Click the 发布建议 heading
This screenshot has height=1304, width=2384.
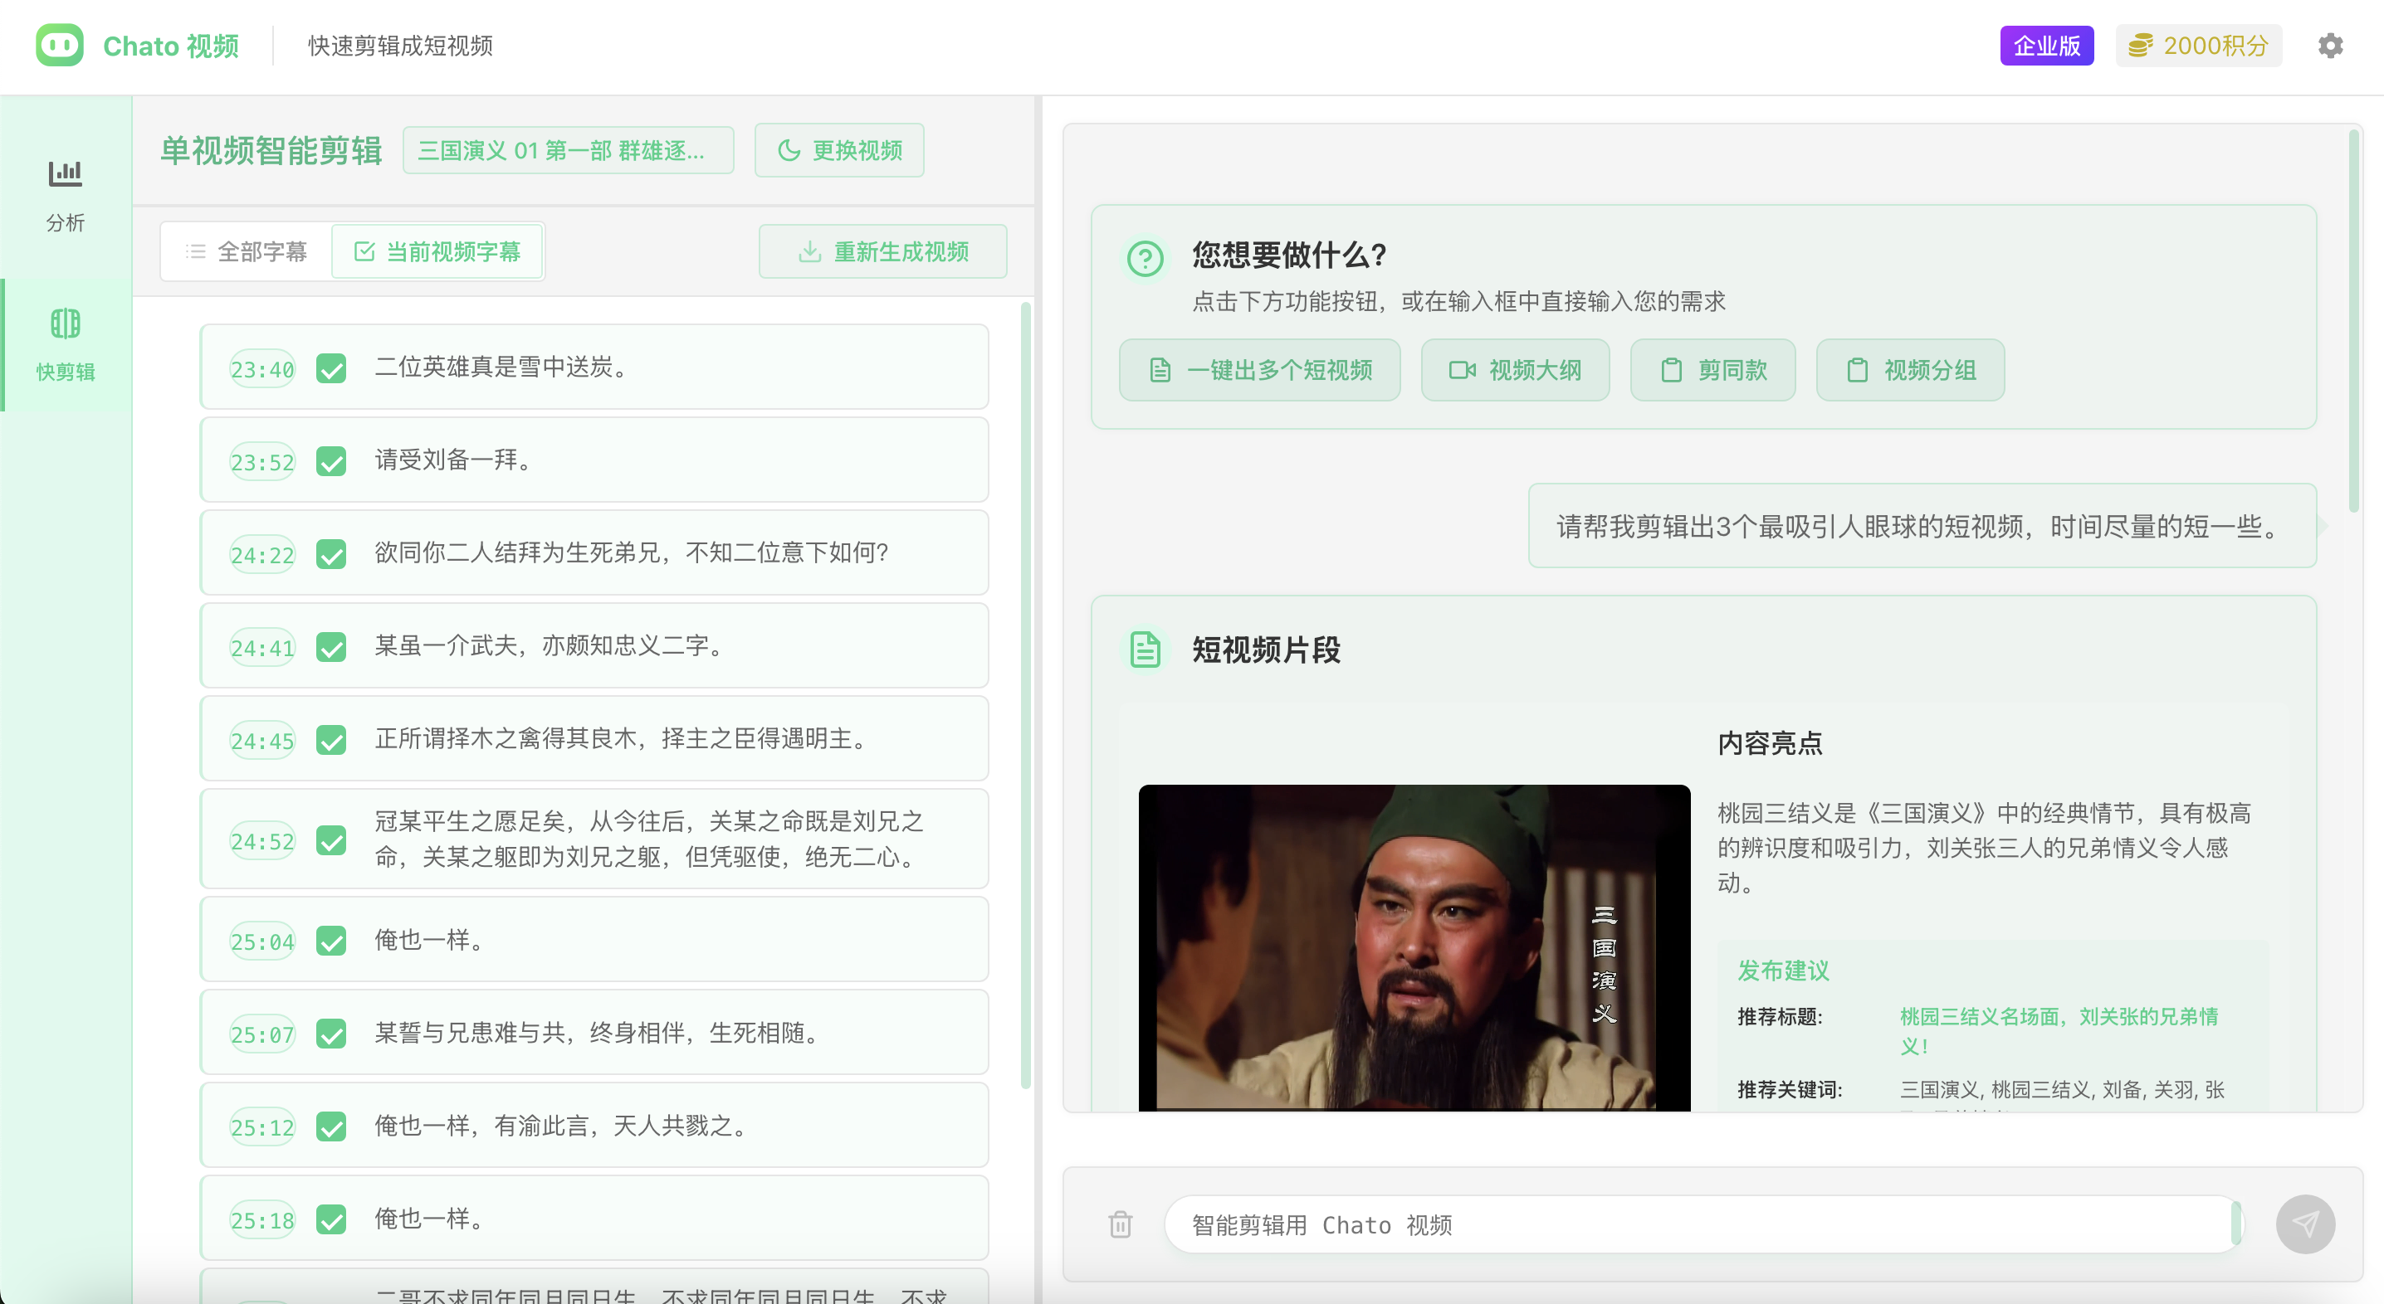pos(1782,969)
